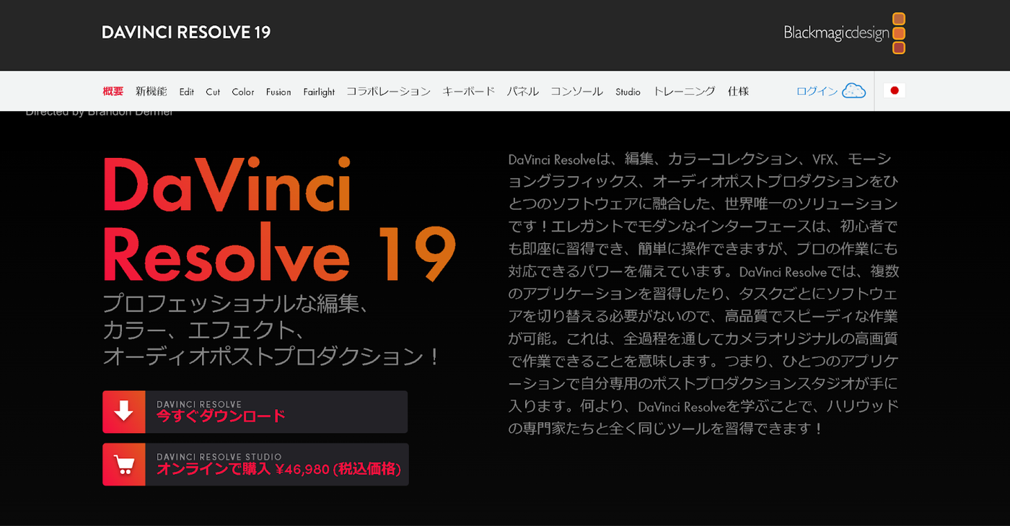Screen dimensions: 1010x526
Task: Go to the Color page tab
Action: click(243, 92)
